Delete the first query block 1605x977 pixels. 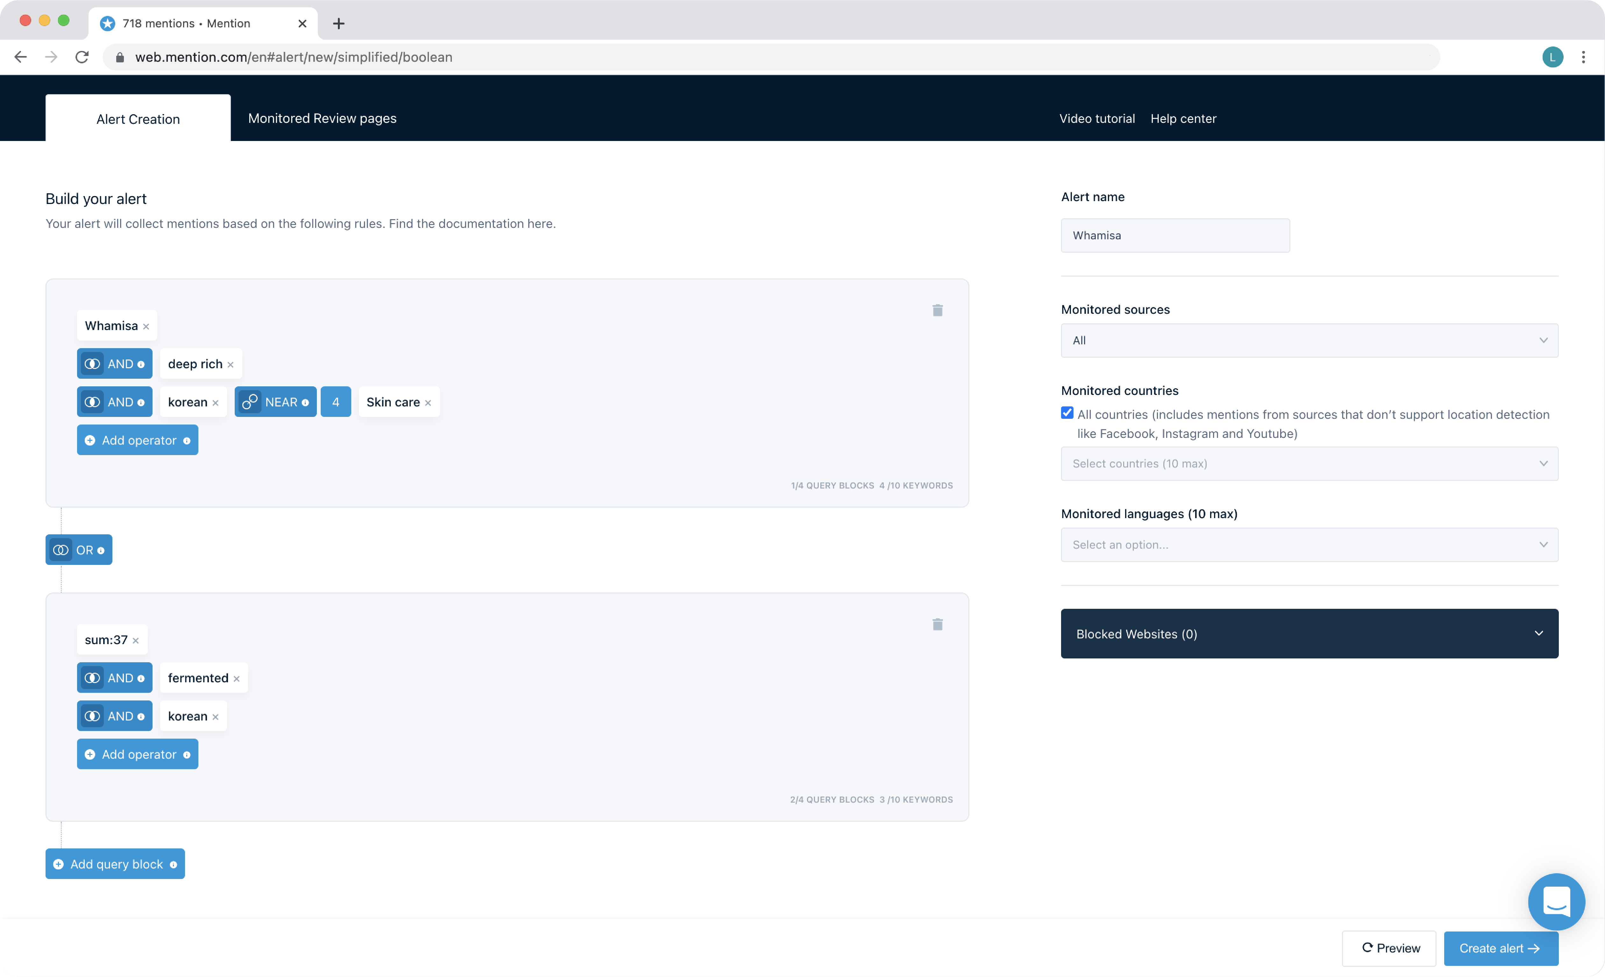point(938,311)
